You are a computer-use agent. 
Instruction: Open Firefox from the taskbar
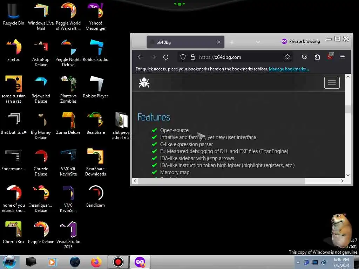coord(96,262)
